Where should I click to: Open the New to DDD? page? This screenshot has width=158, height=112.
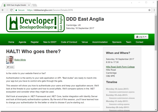tap(50, 42)
